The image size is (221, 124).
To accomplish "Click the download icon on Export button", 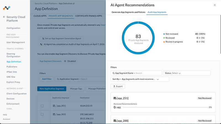I will click(x=114, y=86).
